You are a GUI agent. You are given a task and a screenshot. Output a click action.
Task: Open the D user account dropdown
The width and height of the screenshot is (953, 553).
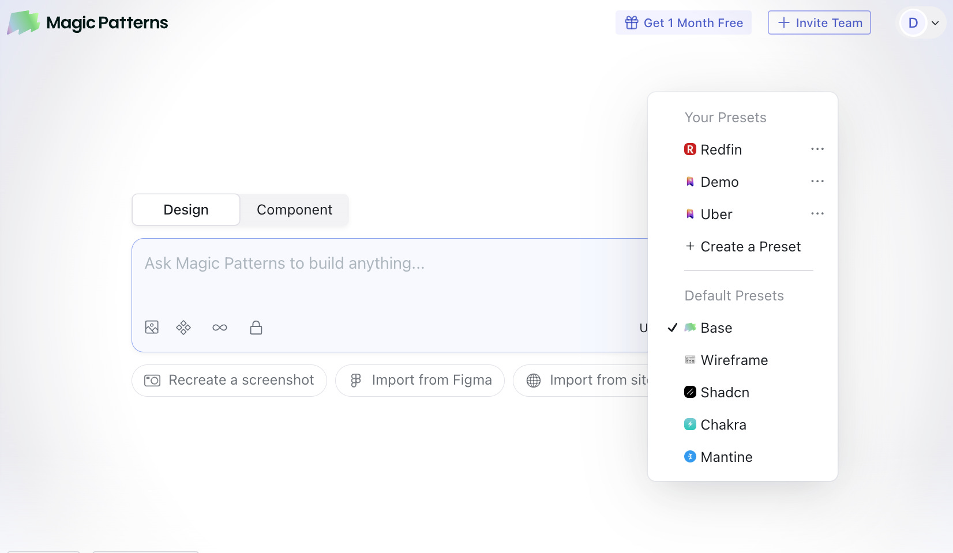coord(921,23)
